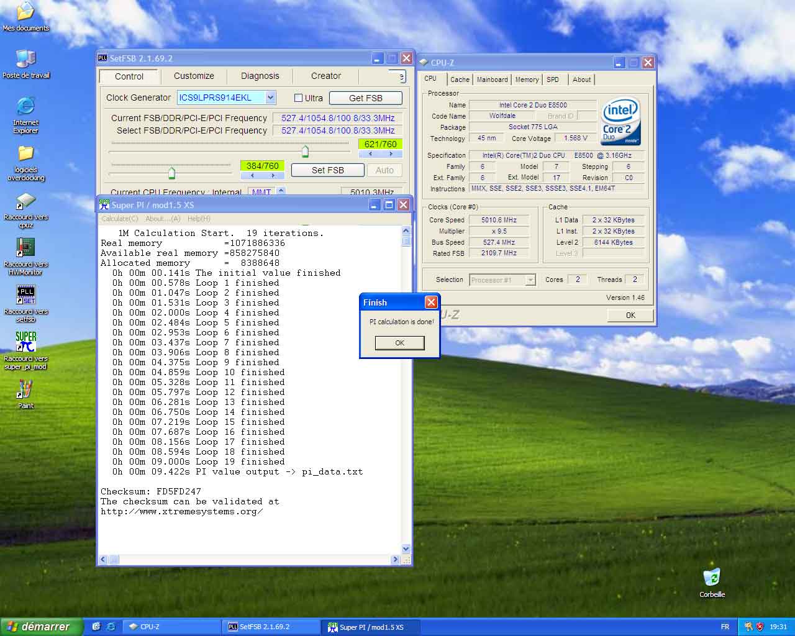
Task: Click Set FSB button
Action: coord(327,170)
